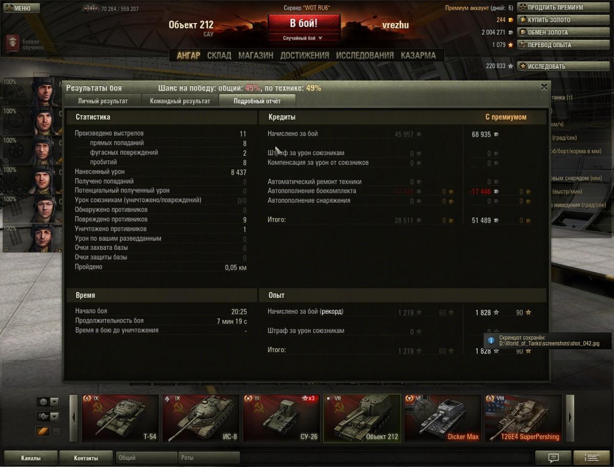614x467 pixels.
Task: Switch to Подробный отчёт tab
Action: pyautogui.click(x=257, y=101)
